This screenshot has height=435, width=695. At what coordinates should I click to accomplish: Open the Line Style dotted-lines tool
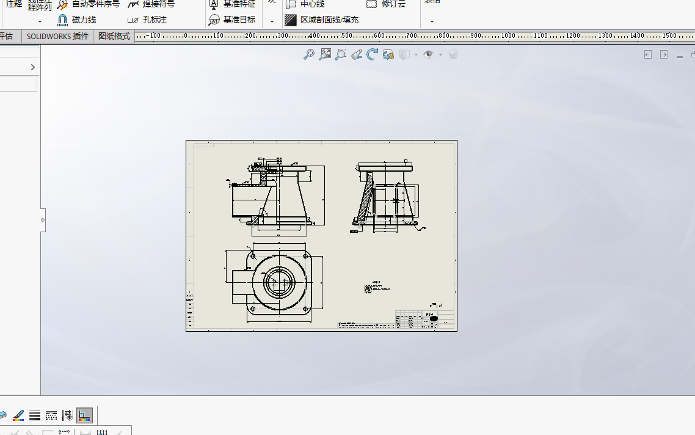(x=51, y=415)
